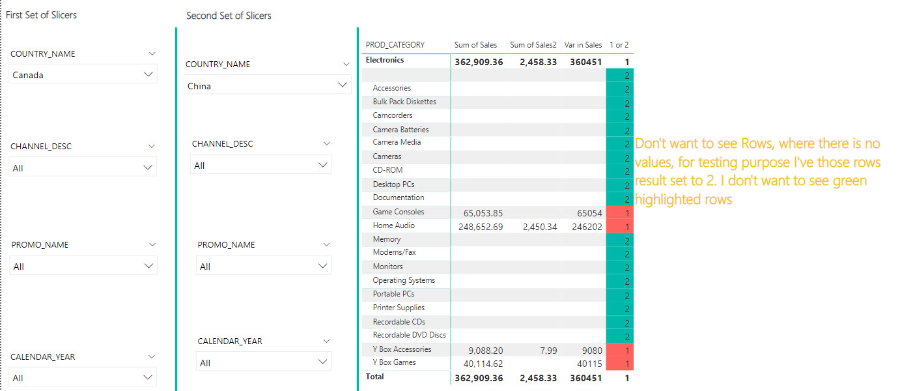
Task: Open CHANNEL_DESC dropdown in First Set of Slicers
Action: pos(83,167)
